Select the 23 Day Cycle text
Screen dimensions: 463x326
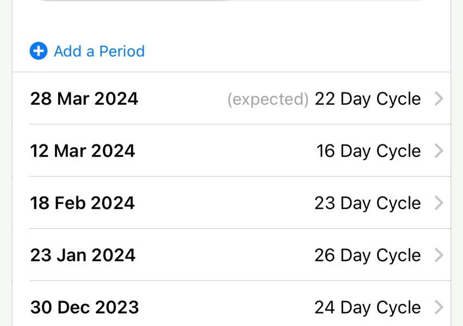368,203
